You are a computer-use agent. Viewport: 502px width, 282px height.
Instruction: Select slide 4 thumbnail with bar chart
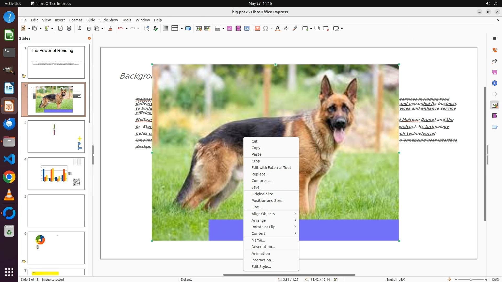(x=56, y=173)
